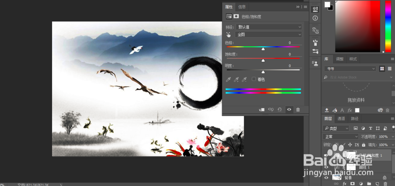
Task: Collapse Properties panel with double-arrow icon
Action: click(298, 7)
